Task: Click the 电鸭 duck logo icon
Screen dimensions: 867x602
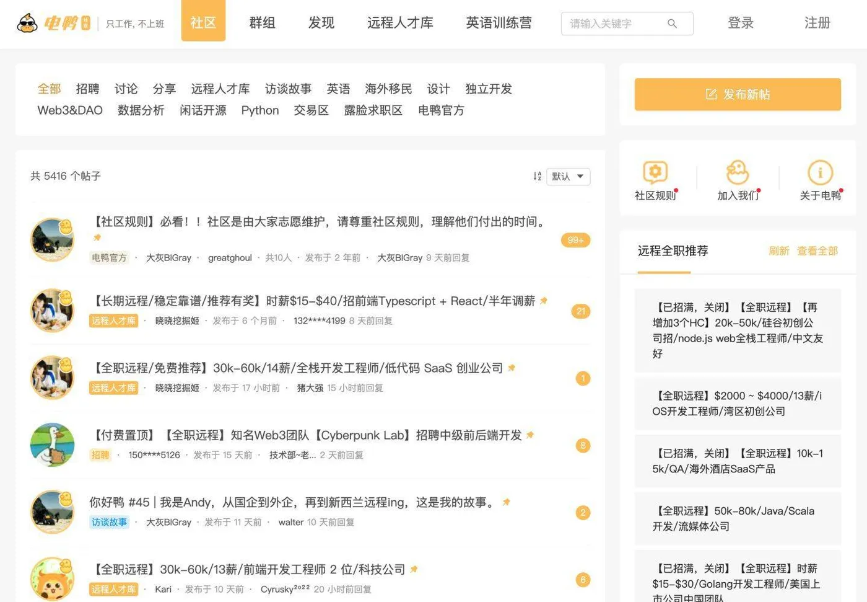Action: click(27, 24)
